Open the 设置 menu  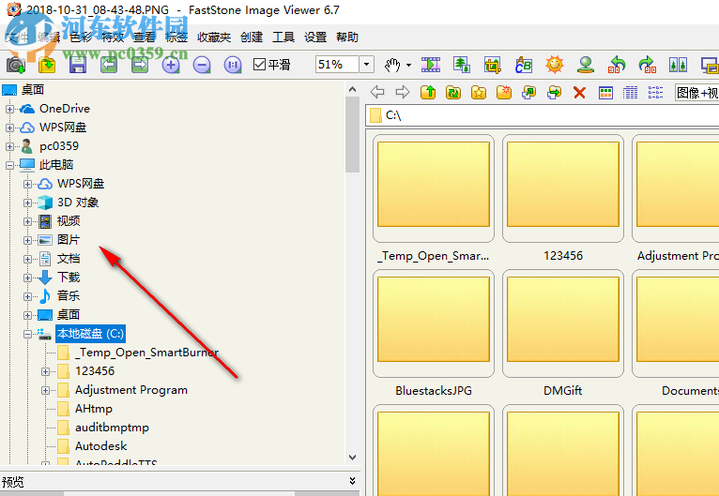(x=315, y=38)
